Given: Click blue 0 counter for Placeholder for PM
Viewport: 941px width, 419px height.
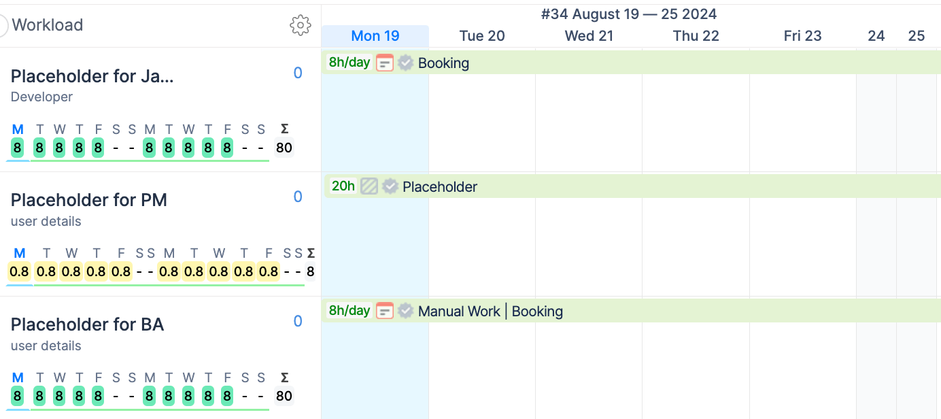Looking at the screenshot, I should [x=298, y=197].
